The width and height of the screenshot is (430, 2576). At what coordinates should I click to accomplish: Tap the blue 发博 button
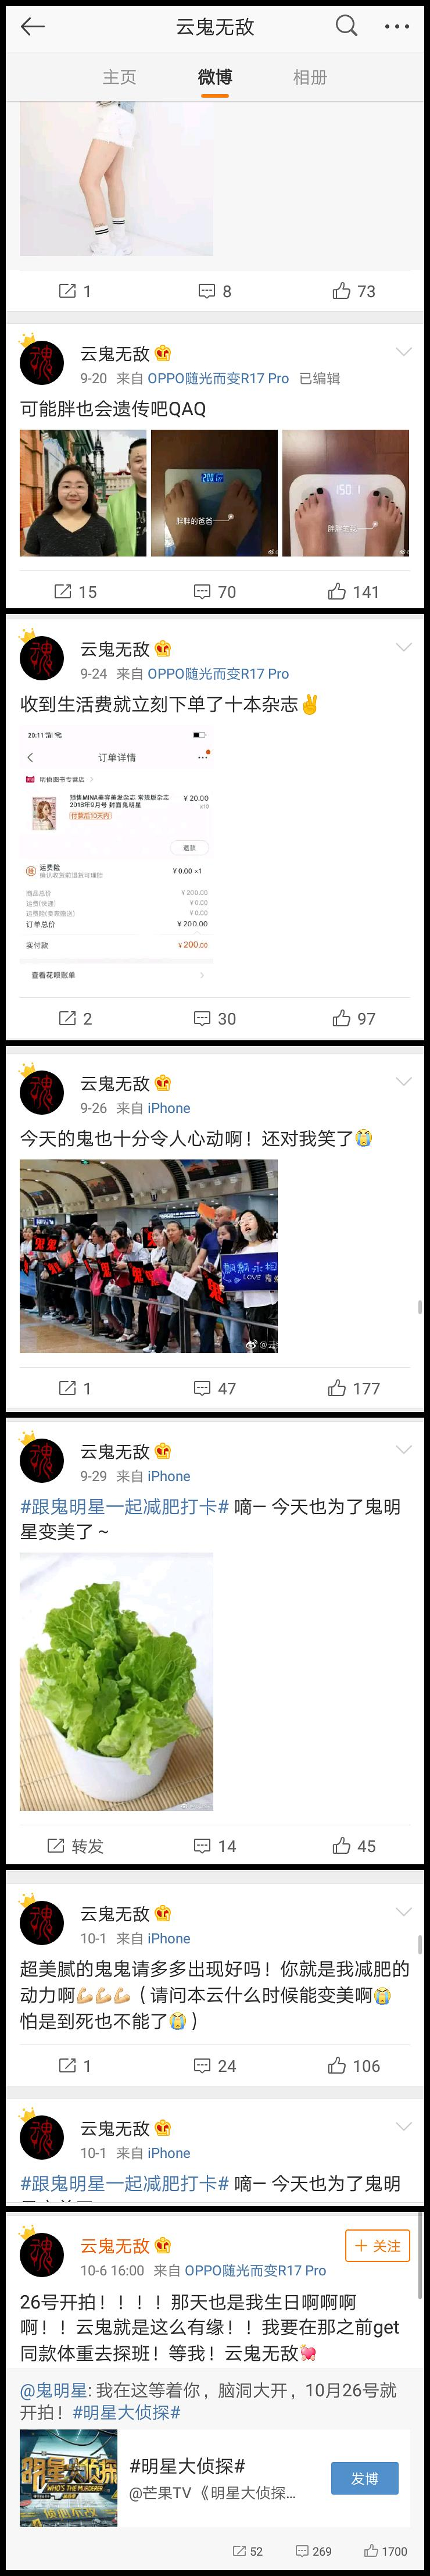(x=364, y=2478)
